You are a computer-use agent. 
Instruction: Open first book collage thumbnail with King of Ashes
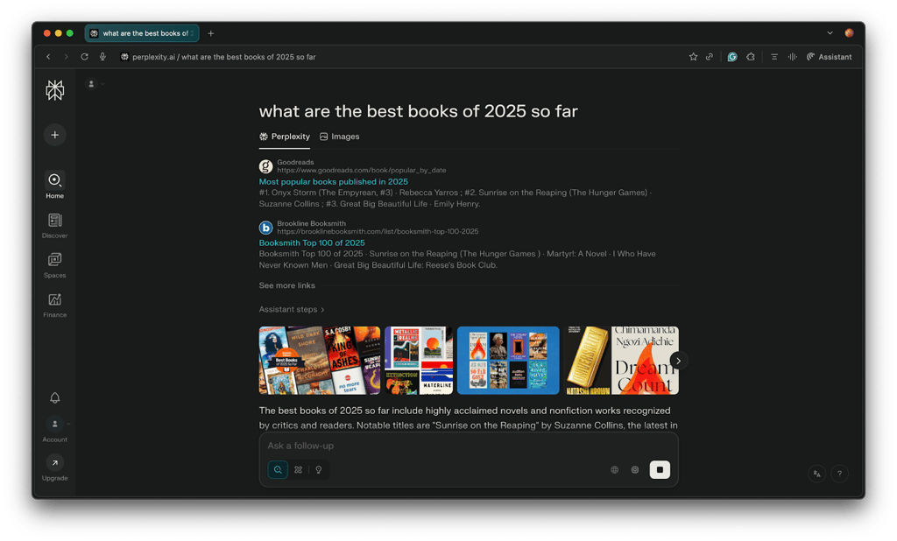click(x=319, y=361)
